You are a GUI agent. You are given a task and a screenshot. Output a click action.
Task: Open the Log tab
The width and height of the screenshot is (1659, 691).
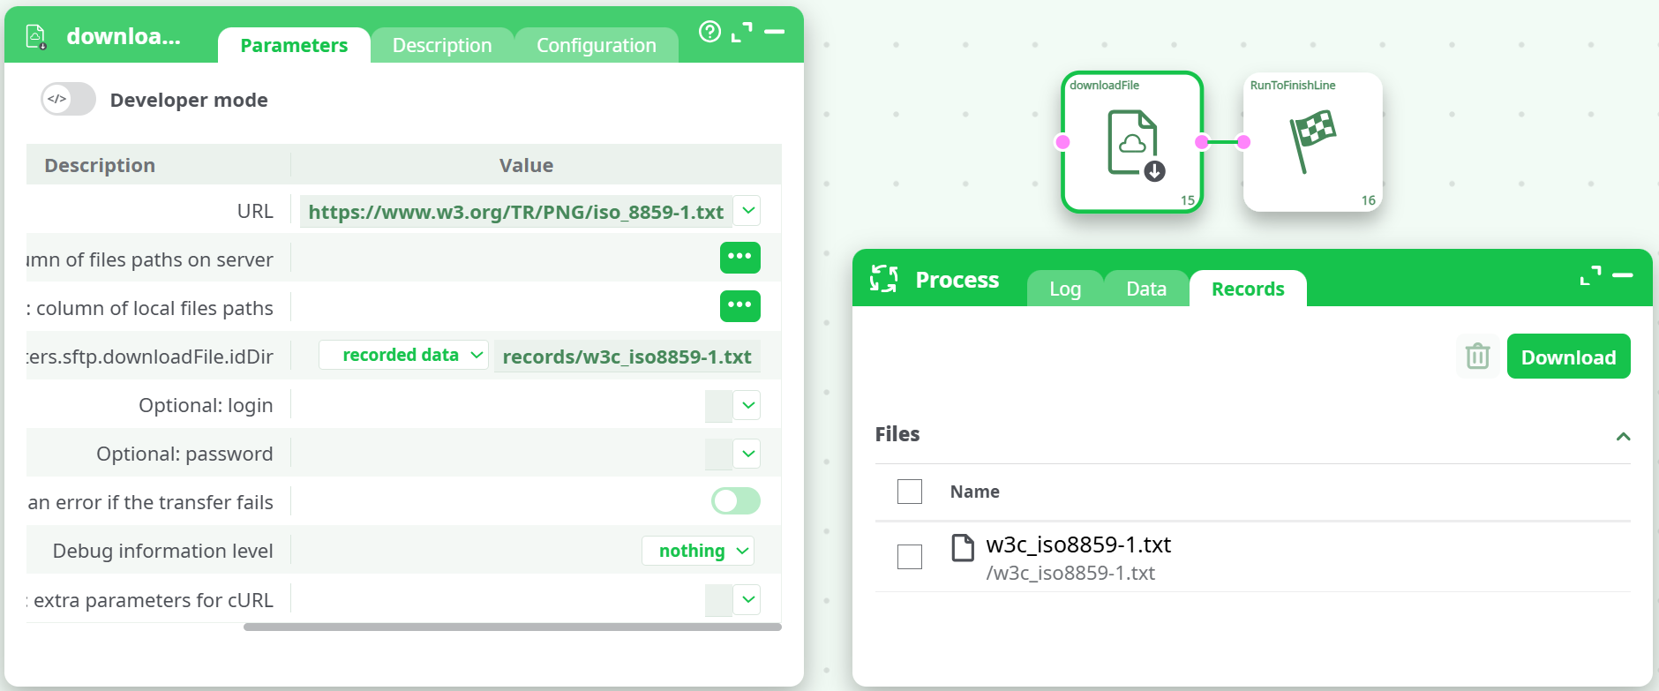(x=1065, y=289)
